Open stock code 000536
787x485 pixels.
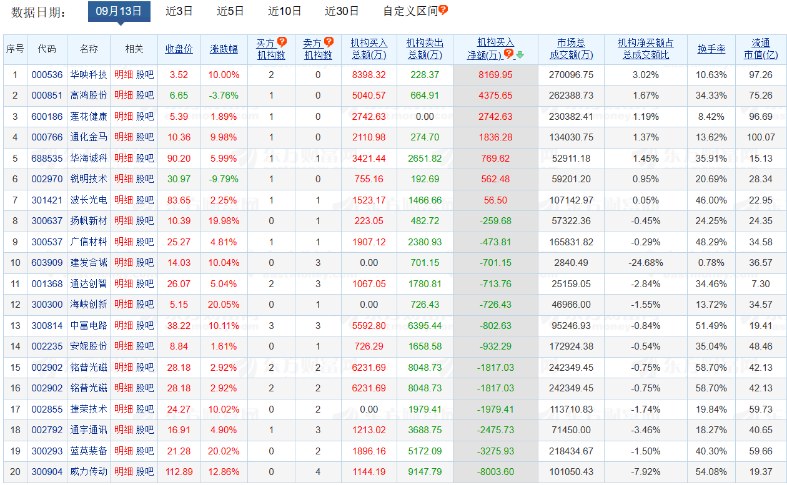tap(47, 74)
